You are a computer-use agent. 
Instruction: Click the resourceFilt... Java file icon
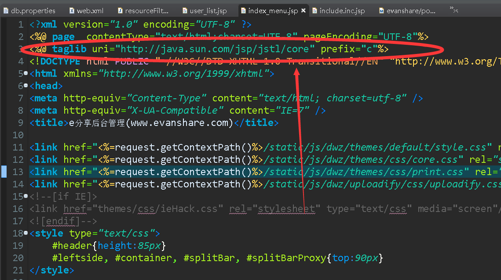[x=120, y=11]
